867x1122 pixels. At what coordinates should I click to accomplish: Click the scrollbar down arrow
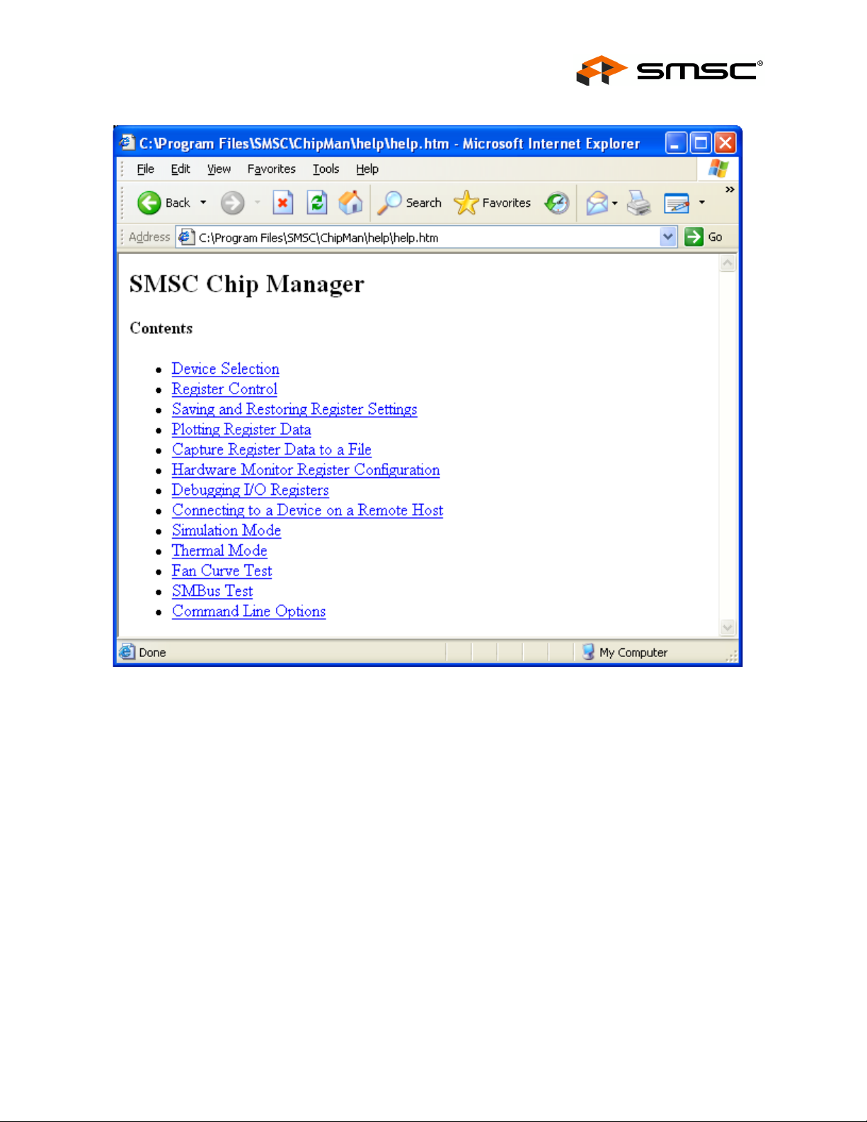pyautogui.click(x=728, y=628)
